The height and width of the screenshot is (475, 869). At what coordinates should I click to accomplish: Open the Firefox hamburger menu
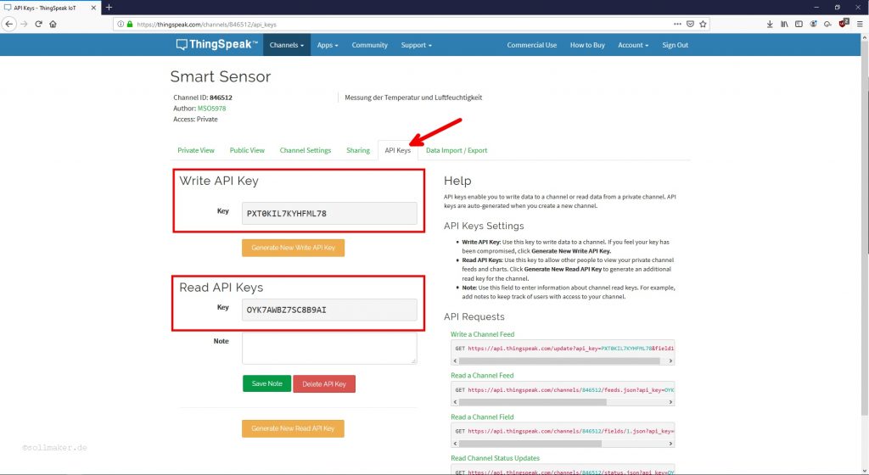tap(860, 24)
